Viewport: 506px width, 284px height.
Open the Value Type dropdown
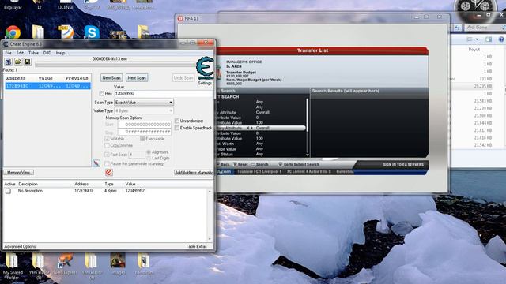[144, 110]
